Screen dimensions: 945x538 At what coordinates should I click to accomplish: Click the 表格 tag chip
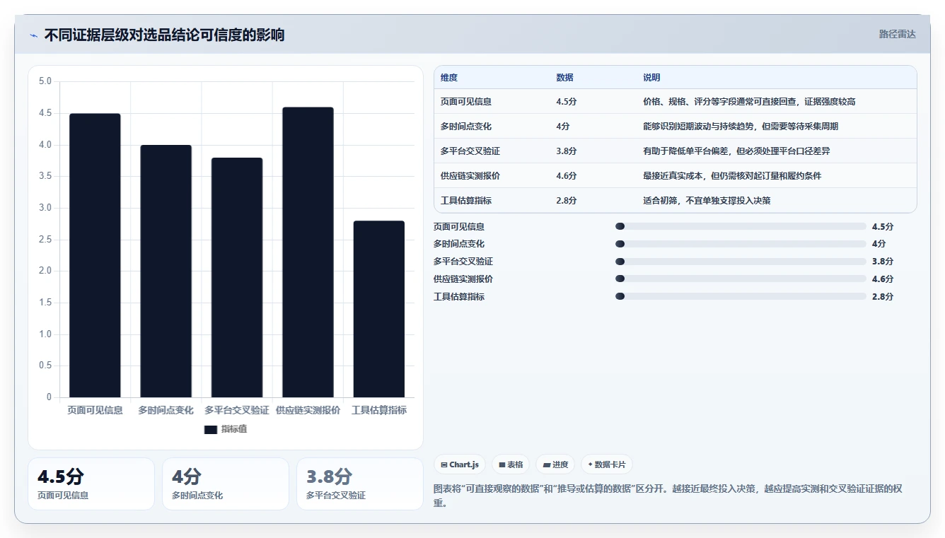point(511,464)
